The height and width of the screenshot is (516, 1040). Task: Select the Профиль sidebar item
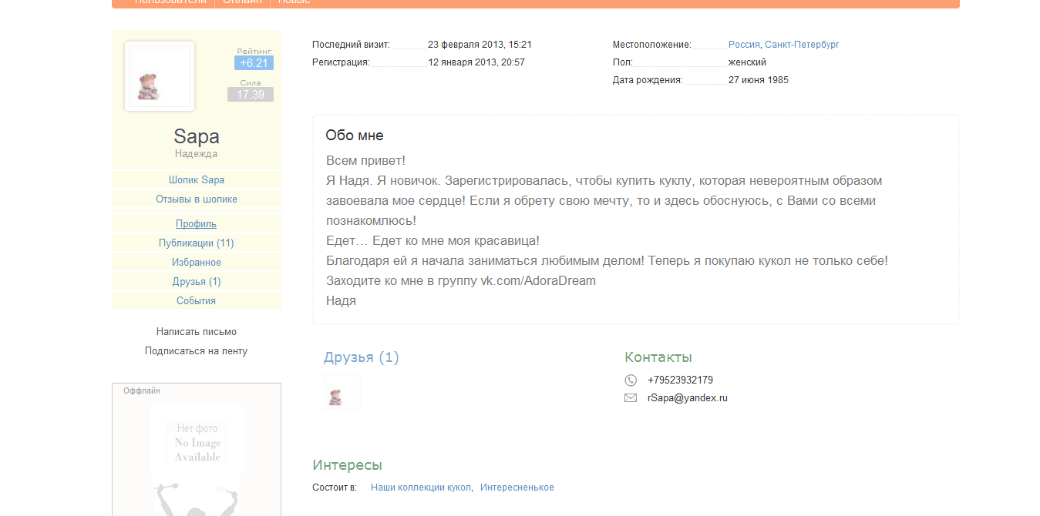pyautogui.click(x=197, y=224)
